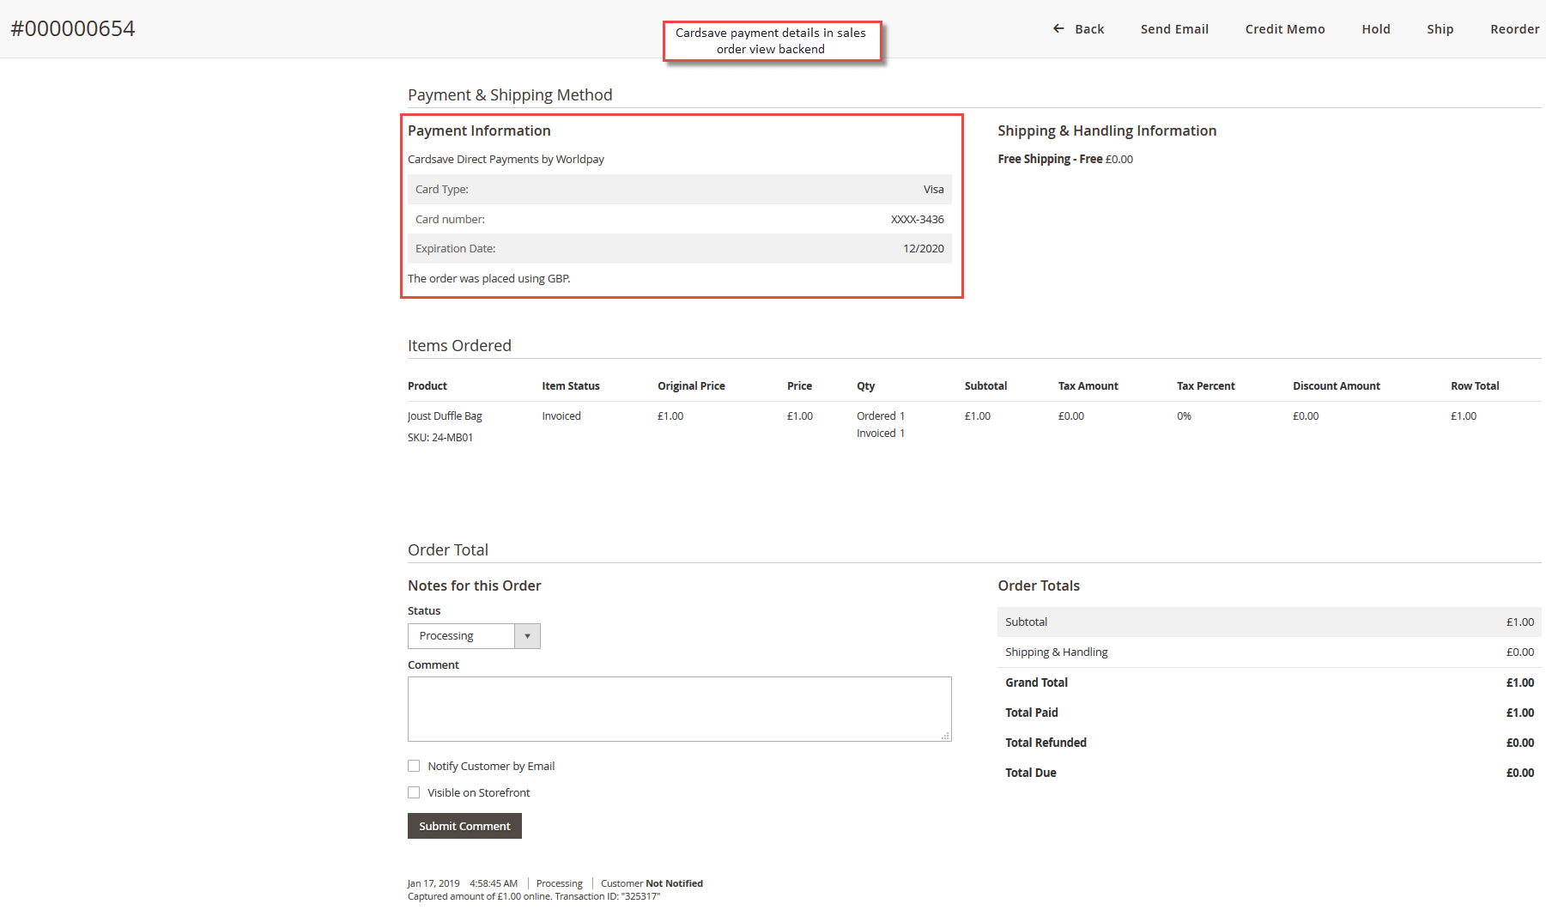
Task: Click the card number XXXX-3436 value
Action: click(x=918, y=220)
